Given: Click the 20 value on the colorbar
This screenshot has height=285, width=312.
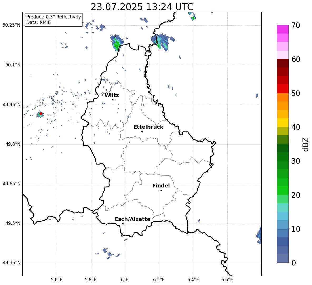Looking at the screenshot, I should [x=296, y=195].
